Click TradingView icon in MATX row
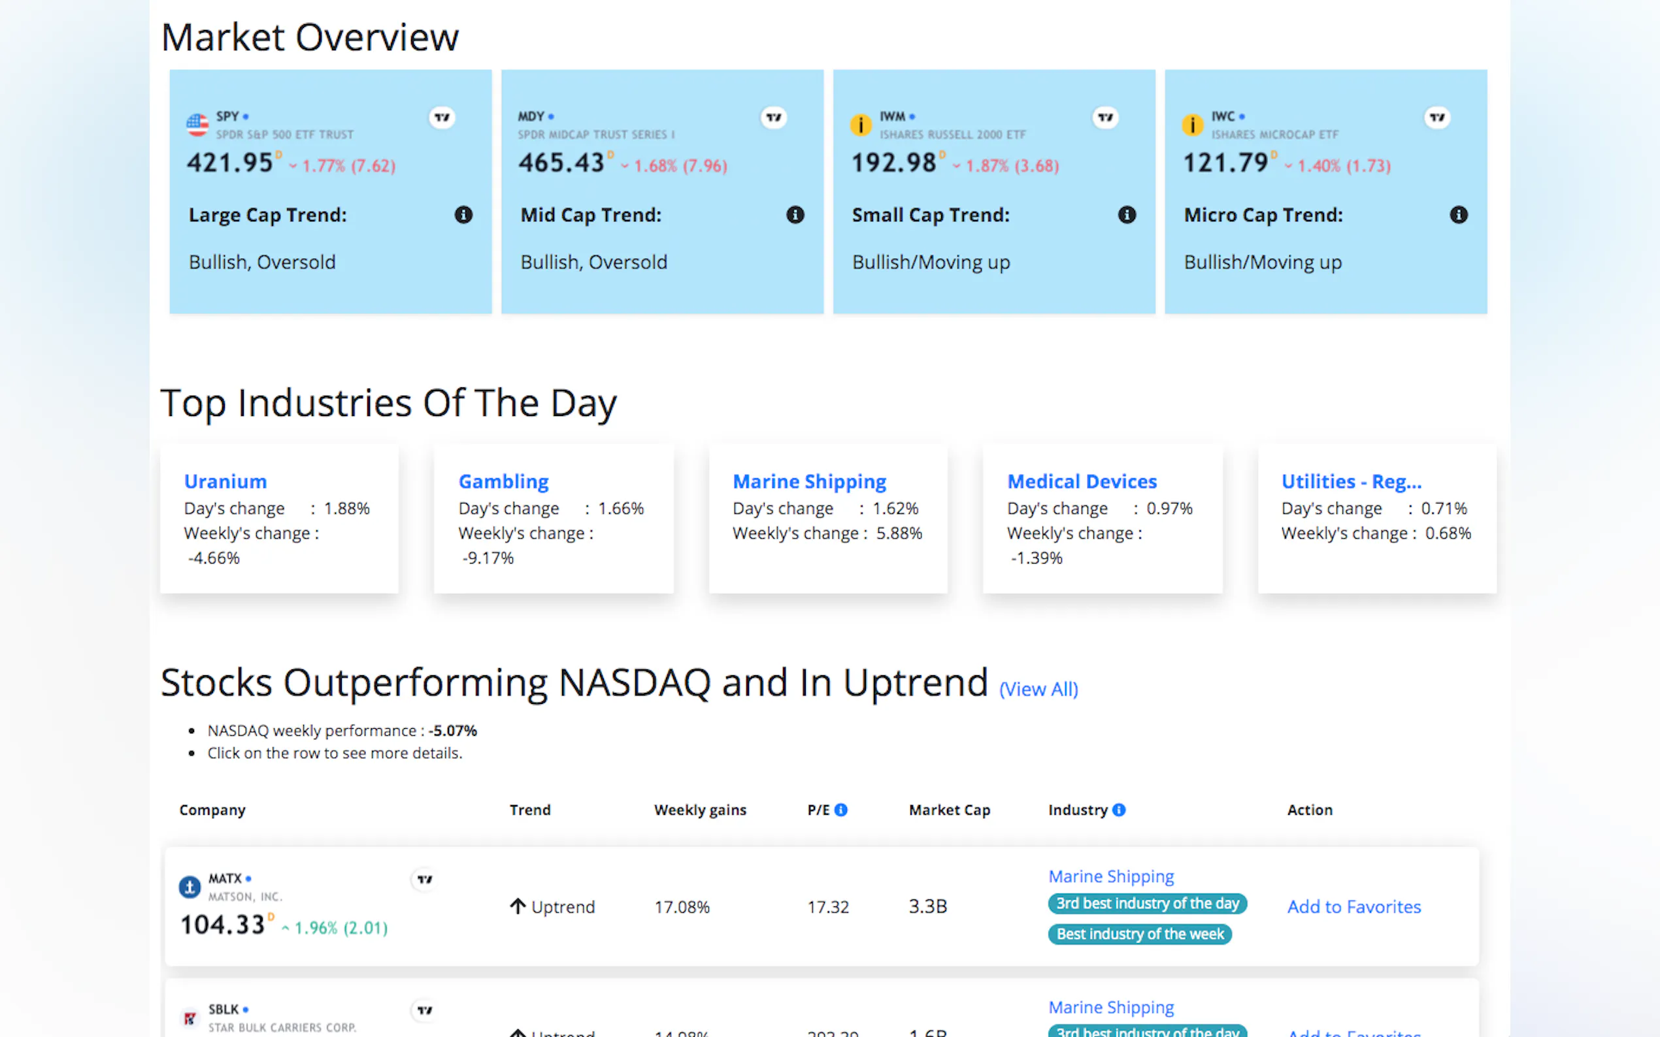Screen dimensions: 1660x1037 coord(425,879)
